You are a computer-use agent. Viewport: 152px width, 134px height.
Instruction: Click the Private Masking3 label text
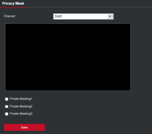tap(21, 114)
